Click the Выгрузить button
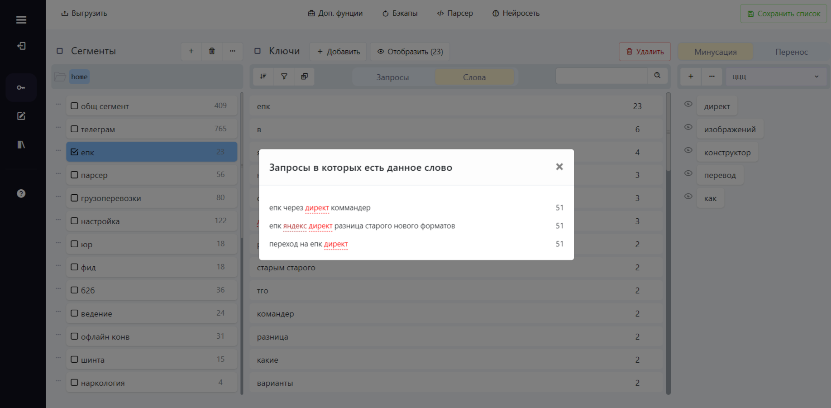Viewport: 831px width, 408px height. tap(84, 13)
